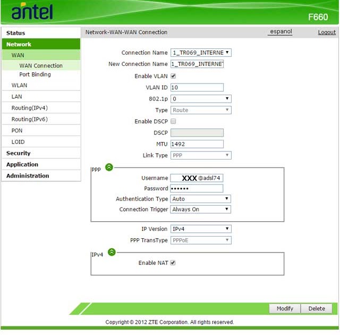Go to WAN Connection submenu
Image resolution: width=340 pixels, height=335 pixels.
point(41,65)
